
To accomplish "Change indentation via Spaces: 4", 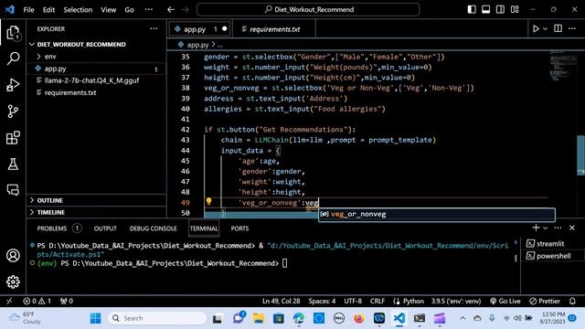I will [322, 301].
